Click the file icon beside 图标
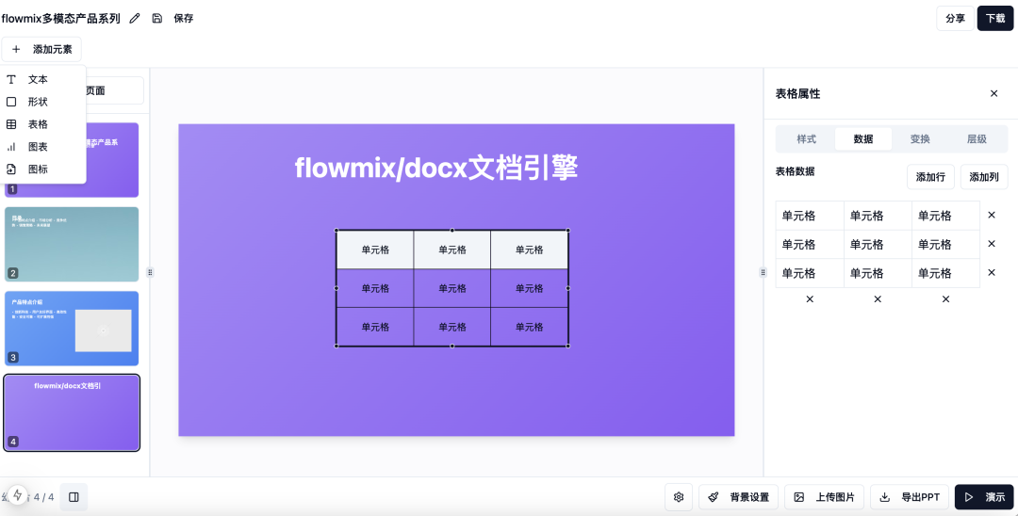 [x=11, y=169]
